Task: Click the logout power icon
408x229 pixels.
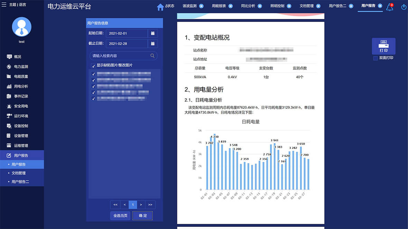Action: pyautogui.click(x=403, y=6)
